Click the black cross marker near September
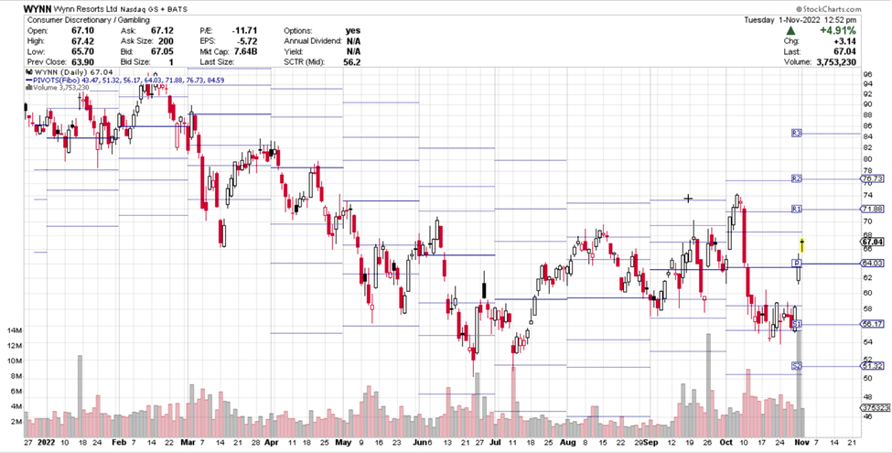Image resolution: width=892 pixels, height=453 pixels. pyautogui.click(x=688, y=199)
